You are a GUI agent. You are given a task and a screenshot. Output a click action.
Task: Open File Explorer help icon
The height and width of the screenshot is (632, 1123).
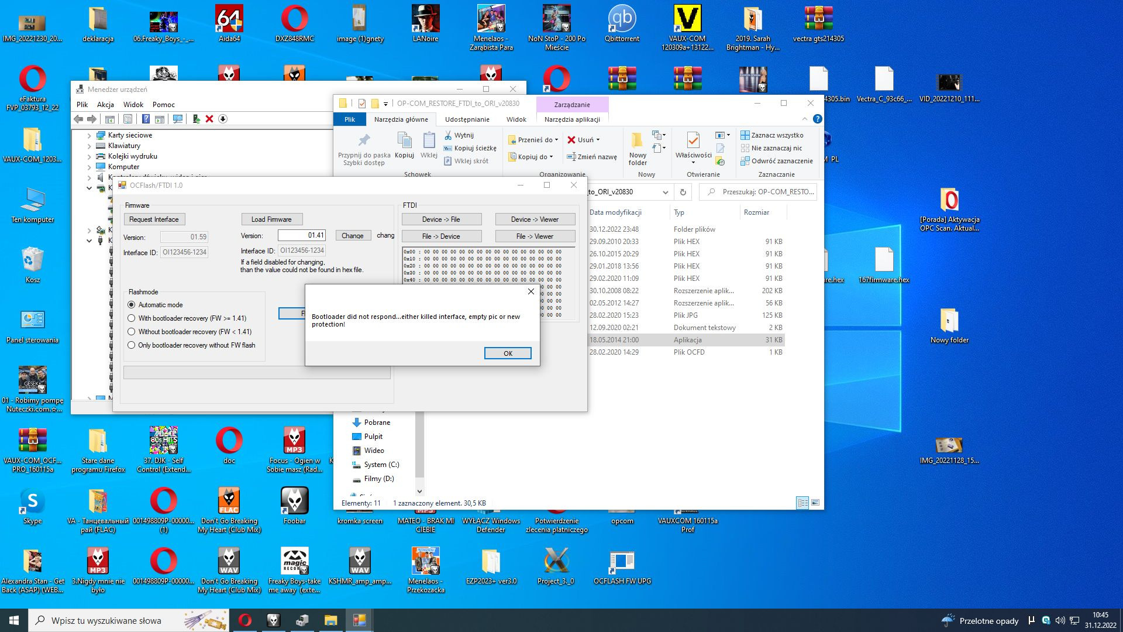(818, 119)
